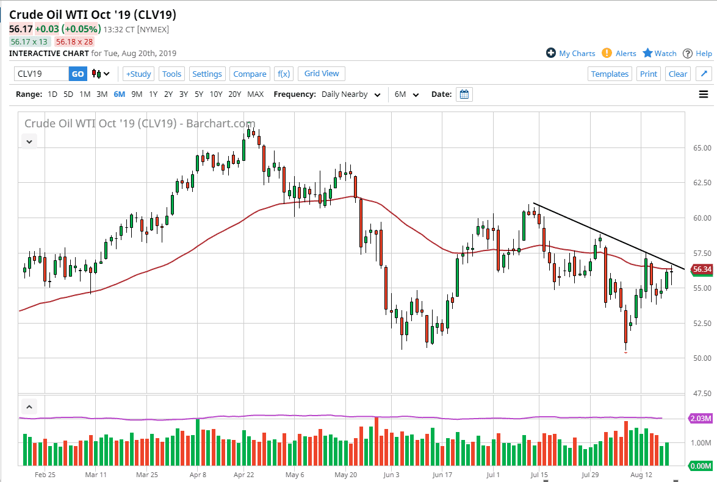
Task: Switch to Grid View
Action: click(322, 74)
